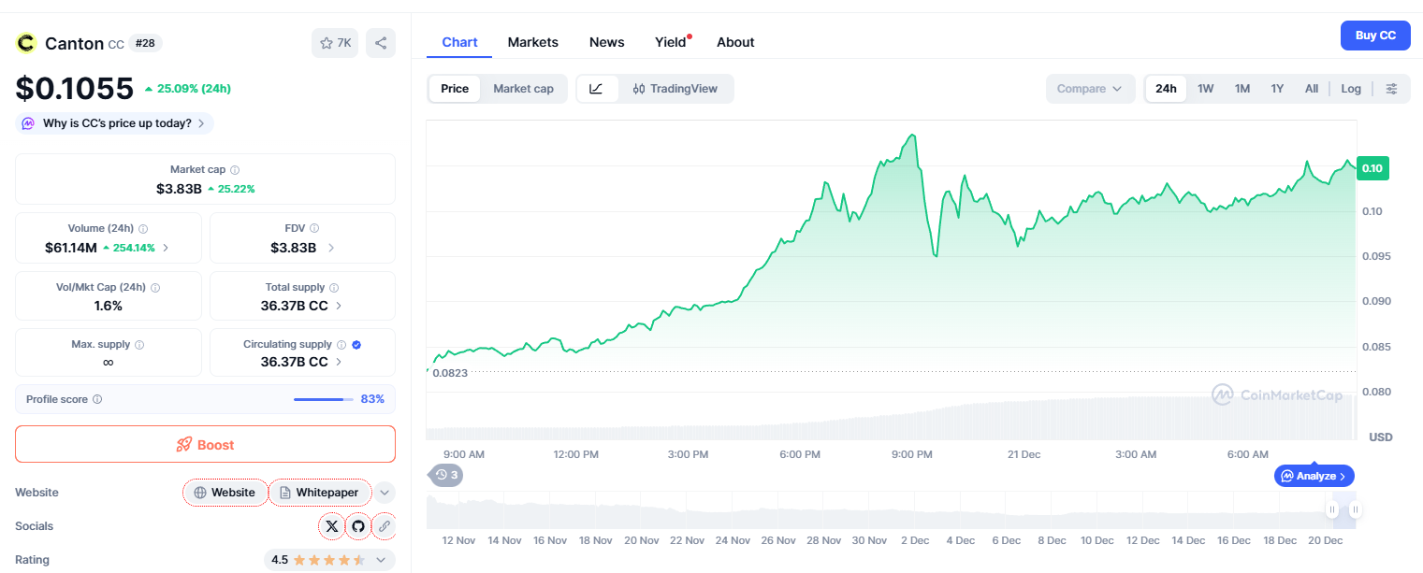This screenshot has width=1423, height=573.
Task: Click the Market cap info icon
Action: coord(235,170)
